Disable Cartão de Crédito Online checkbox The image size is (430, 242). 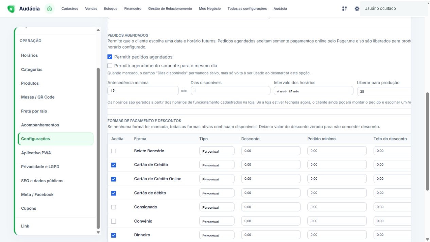click(x=114, y=179)
